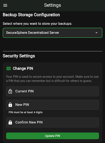Click the divider line above Security Settings
This screenshot has width=105, height=143.
[52, 51]
